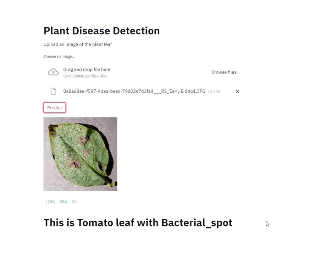
Task: Click the Choose an image label
Action: [x=59, y=56]
